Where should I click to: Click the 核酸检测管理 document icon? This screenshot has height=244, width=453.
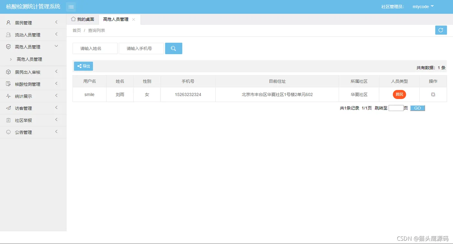pos(8,84)
